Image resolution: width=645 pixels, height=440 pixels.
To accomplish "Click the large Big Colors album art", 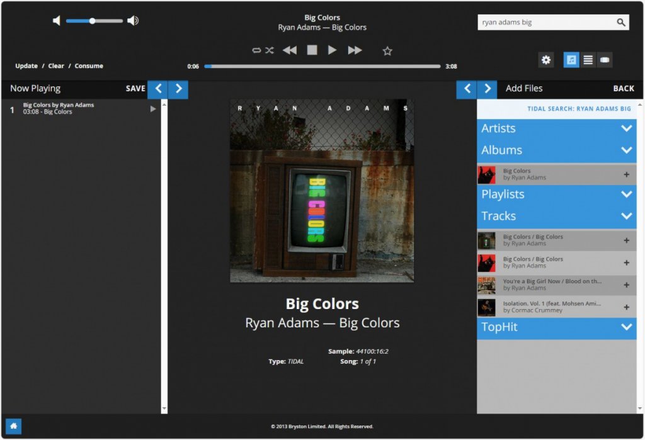I will click(322, 190).
